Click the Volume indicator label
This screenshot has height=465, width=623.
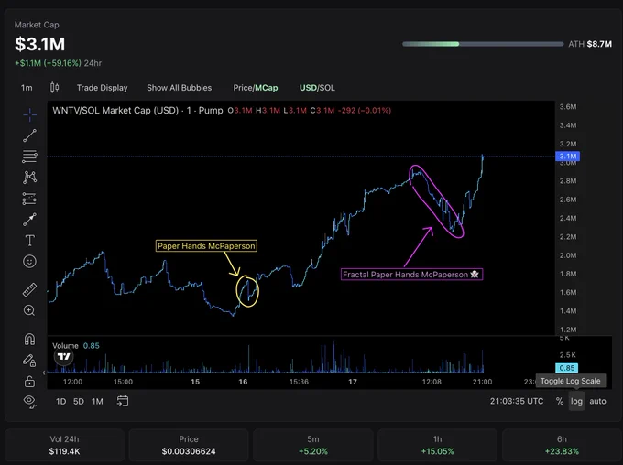pyautogui.click(x=65, y=345)
